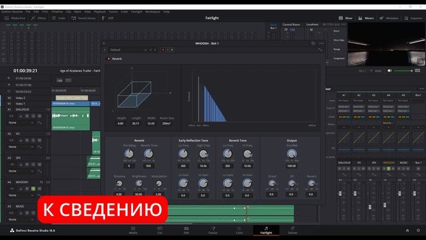Open the ADR panel
Image resolution: width=426 pixels, height=240 pixels.
tap(108, 18)
